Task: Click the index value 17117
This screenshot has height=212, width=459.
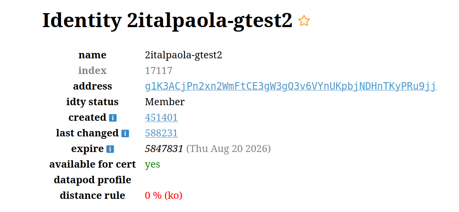Action: [x=159, y=71]
